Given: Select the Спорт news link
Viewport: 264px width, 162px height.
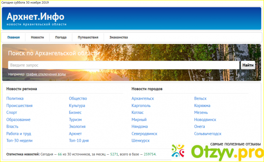Looking at the screenshot, I should 12,113.
